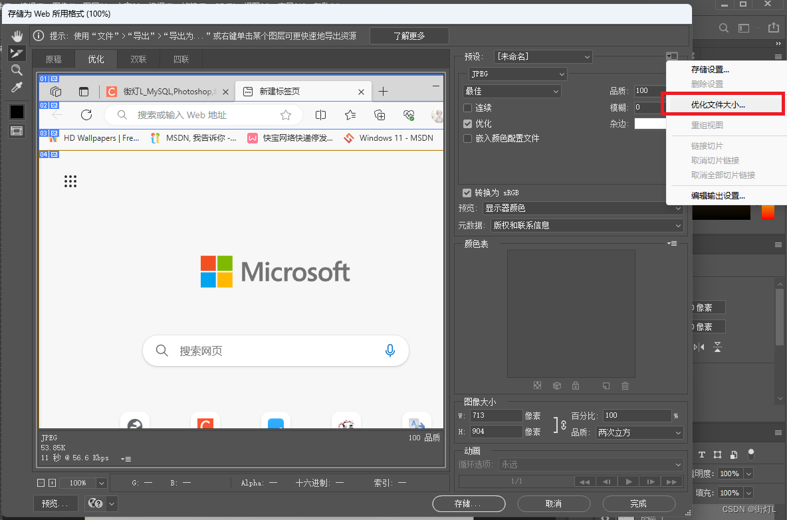
Task: Click the 品质 value field showing 100
Action: (649, 91)
